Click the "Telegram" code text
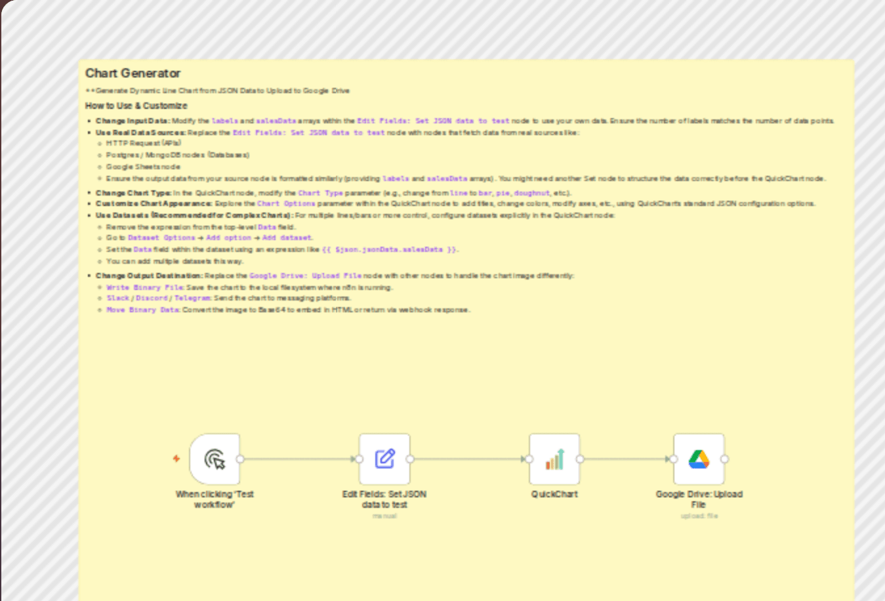The width and height of the screenshot is (885, 601). click(192, 298)
